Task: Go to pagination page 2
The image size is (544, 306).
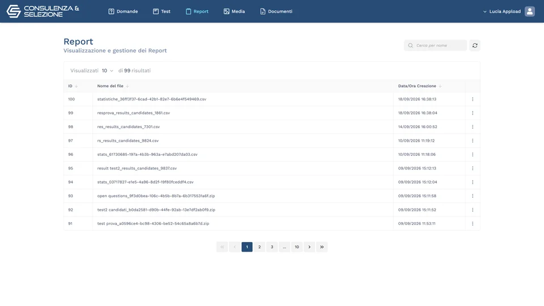Action: tap(260, 247)
